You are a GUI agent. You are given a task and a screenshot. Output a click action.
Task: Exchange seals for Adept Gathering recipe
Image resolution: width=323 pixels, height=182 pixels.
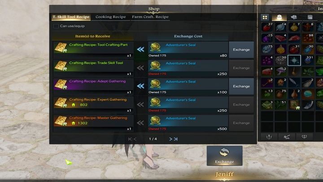241,86
